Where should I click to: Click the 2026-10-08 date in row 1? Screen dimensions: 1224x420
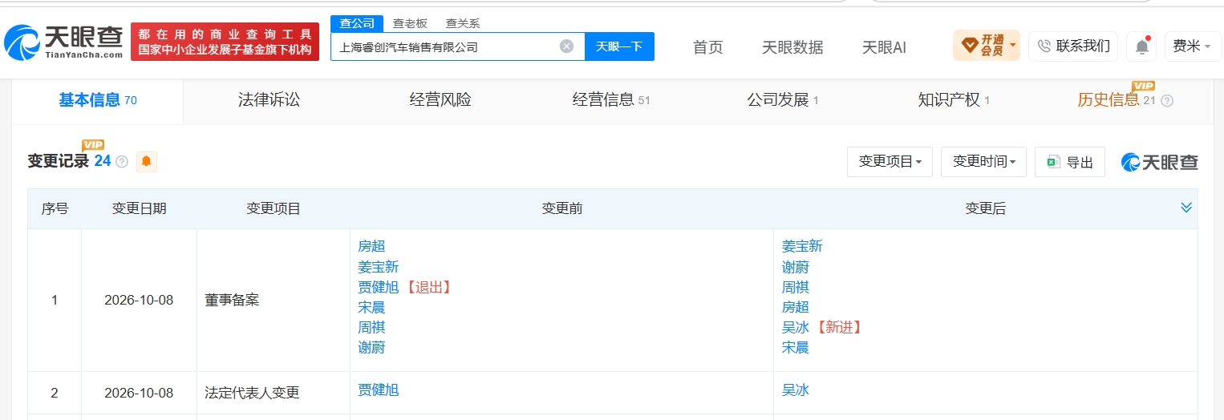[x=139, y=301]
